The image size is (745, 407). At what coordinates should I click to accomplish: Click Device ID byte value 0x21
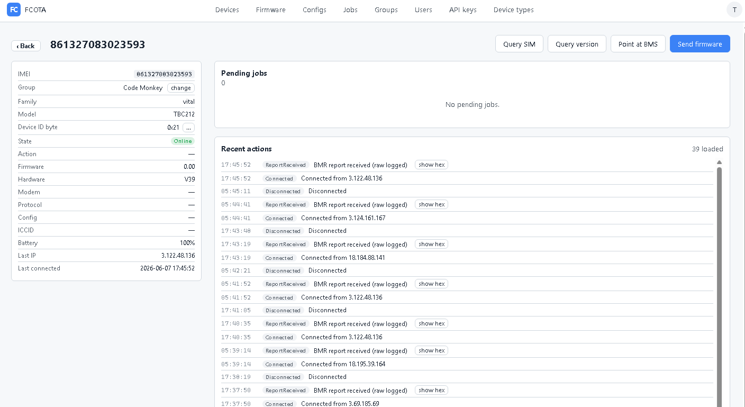pos(173,128)
